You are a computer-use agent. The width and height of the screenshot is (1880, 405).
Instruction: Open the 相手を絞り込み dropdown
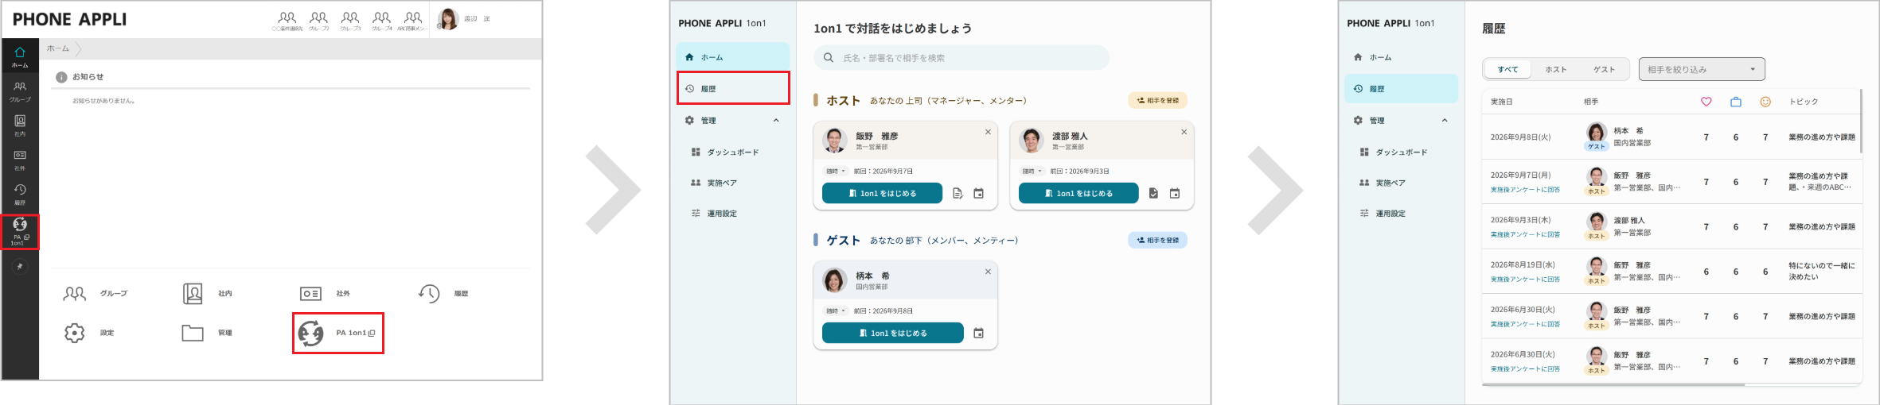point(1702,70)
